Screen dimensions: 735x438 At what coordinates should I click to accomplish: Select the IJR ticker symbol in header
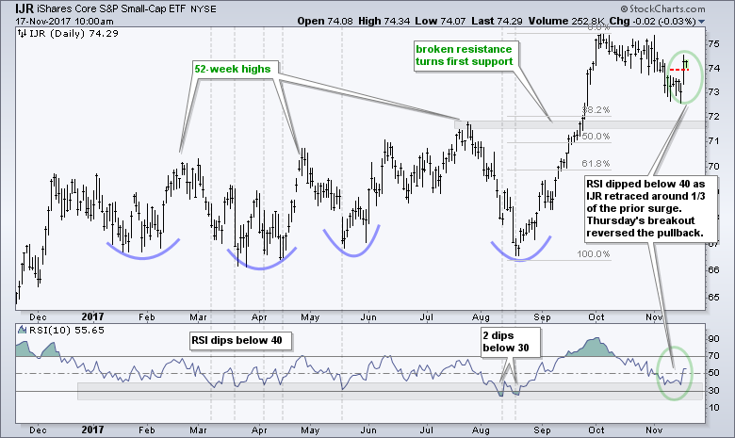(x=24, y=8)
